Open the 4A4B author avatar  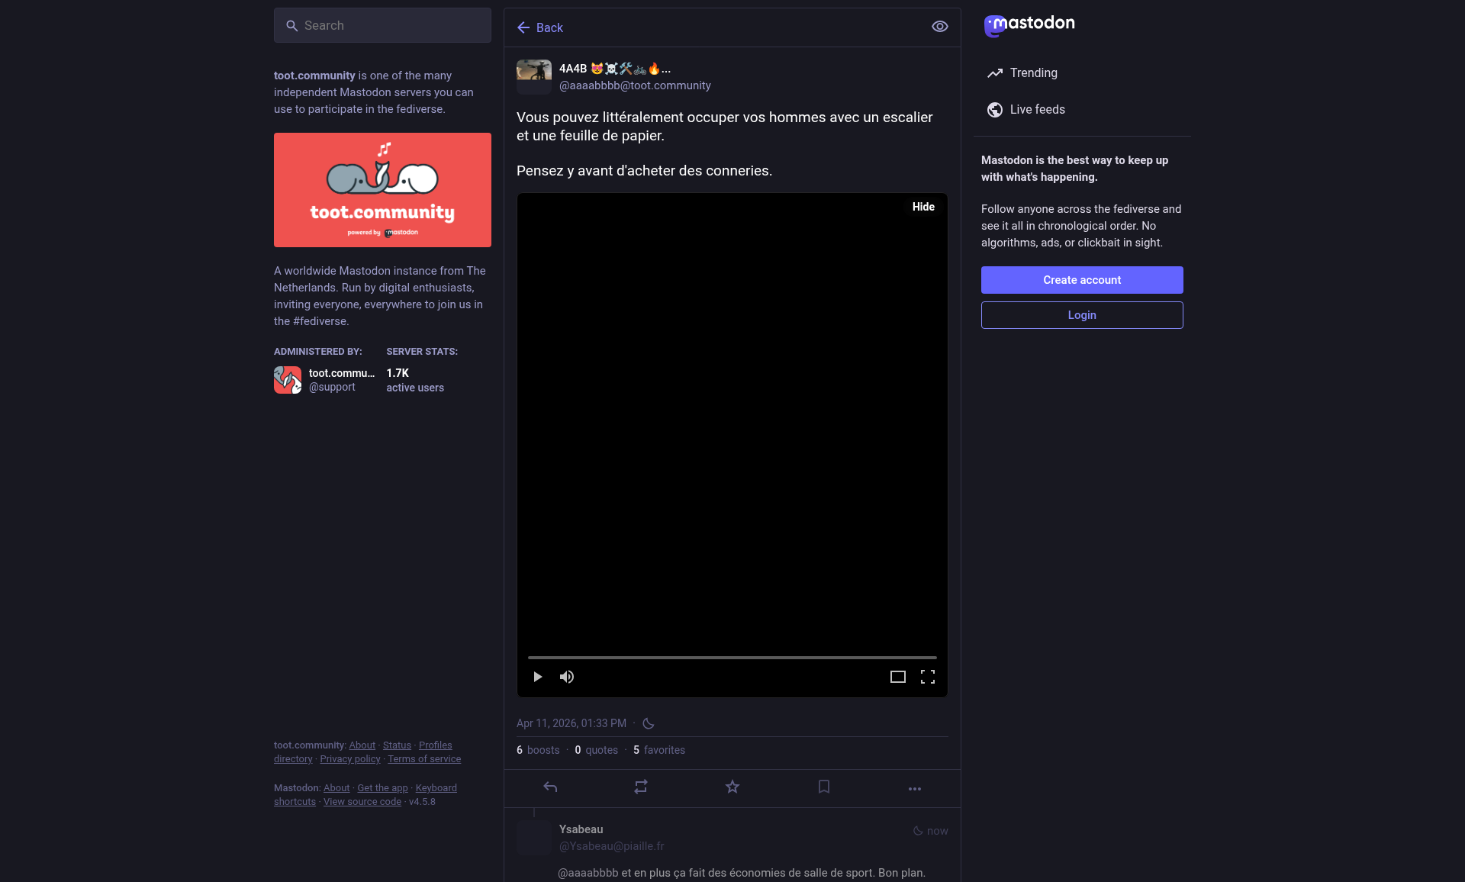(x=533, y=77)
